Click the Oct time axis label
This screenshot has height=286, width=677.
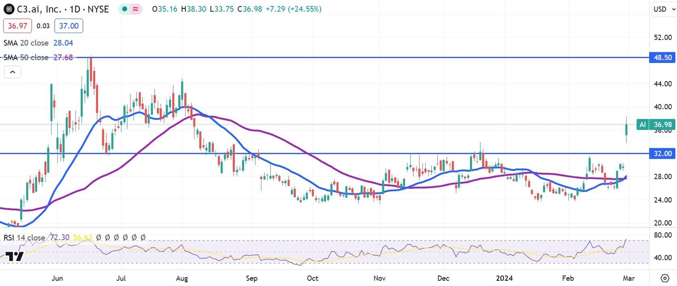pos(312,278)
